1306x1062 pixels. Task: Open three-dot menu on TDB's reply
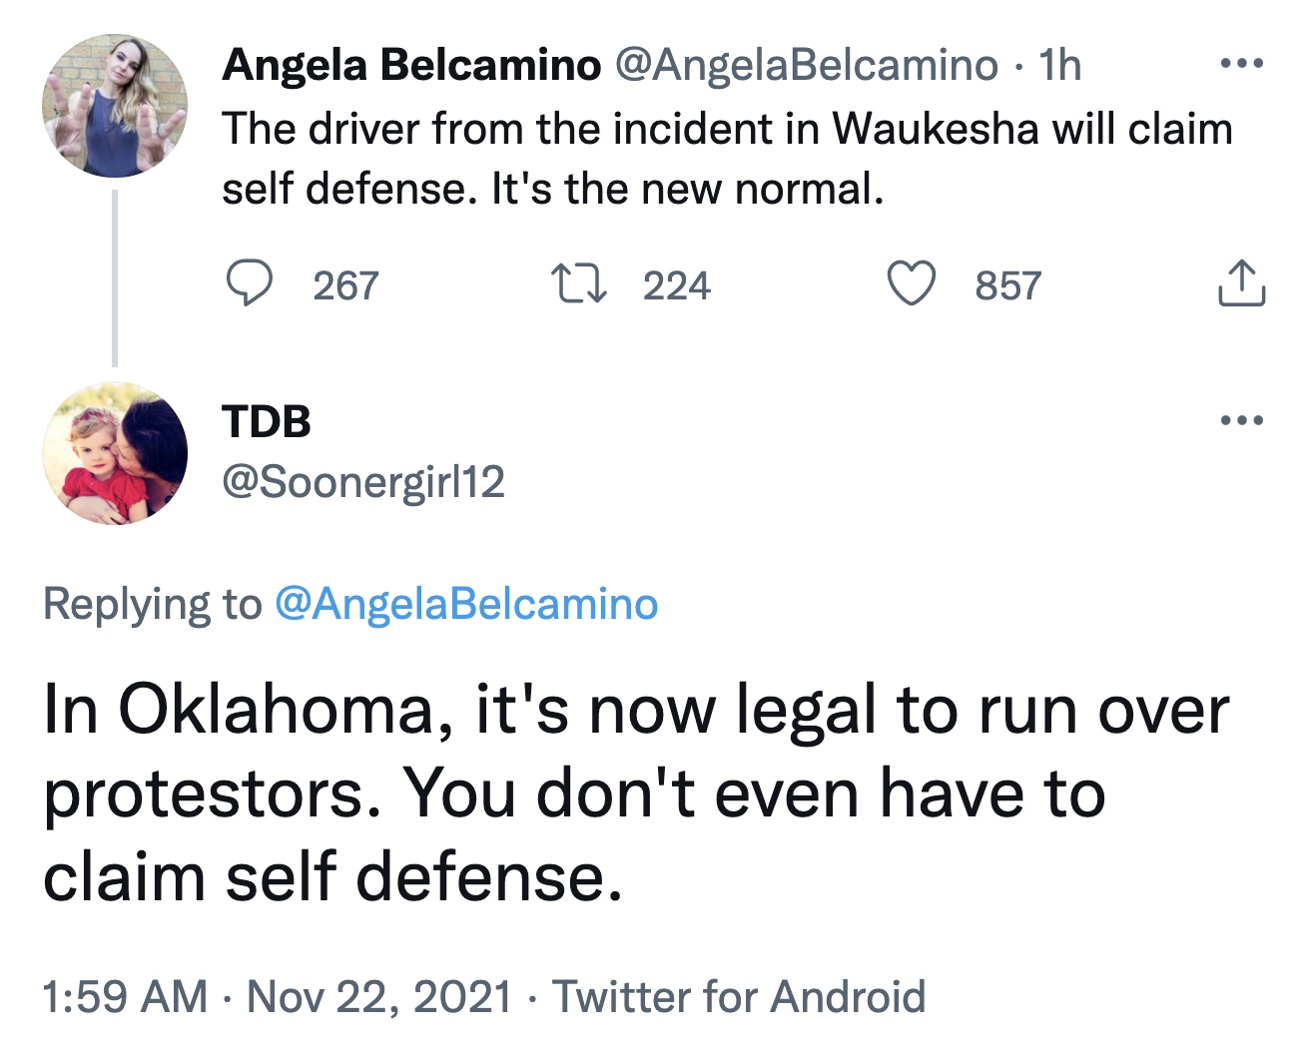(1241, 421)
